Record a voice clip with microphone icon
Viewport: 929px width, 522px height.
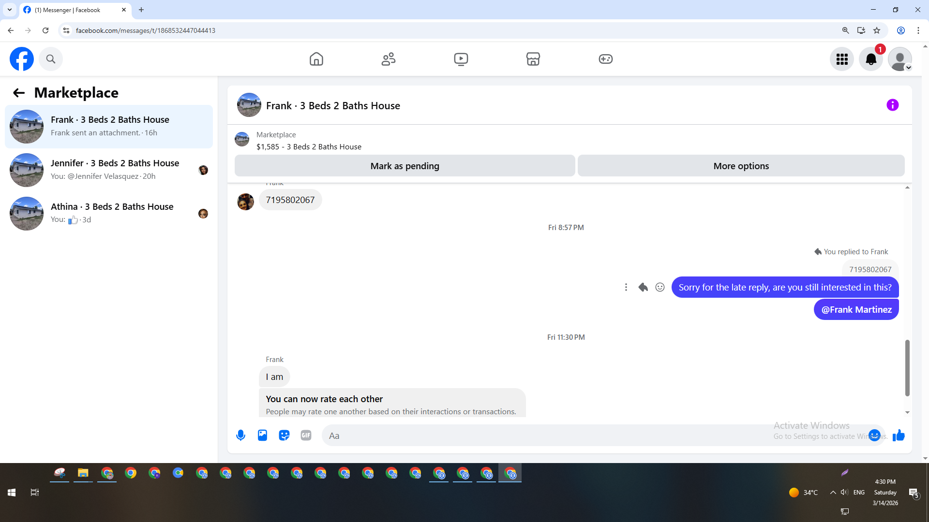[240, 435]
